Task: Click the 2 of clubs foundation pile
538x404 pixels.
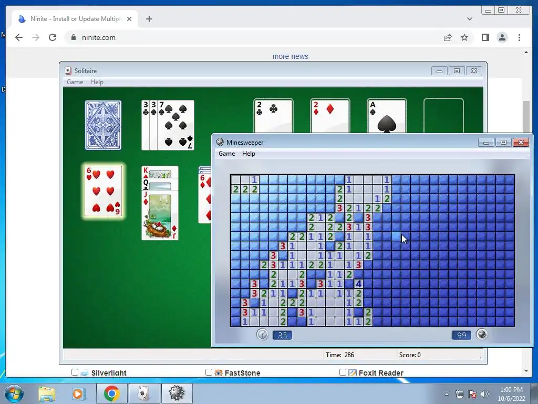Action: 273,116
